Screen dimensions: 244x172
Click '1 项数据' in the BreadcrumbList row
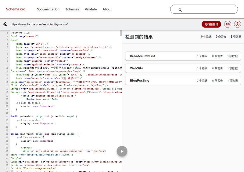(232, 56)
